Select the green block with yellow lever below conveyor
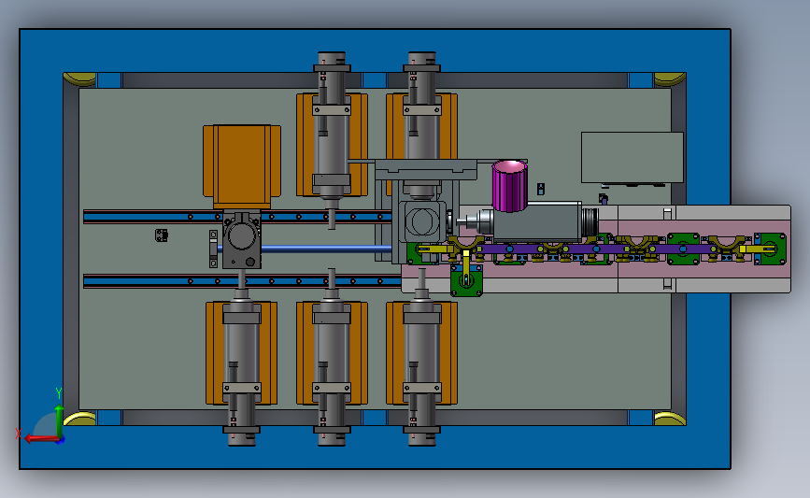 pyautogui.click(x=466, y=280)
